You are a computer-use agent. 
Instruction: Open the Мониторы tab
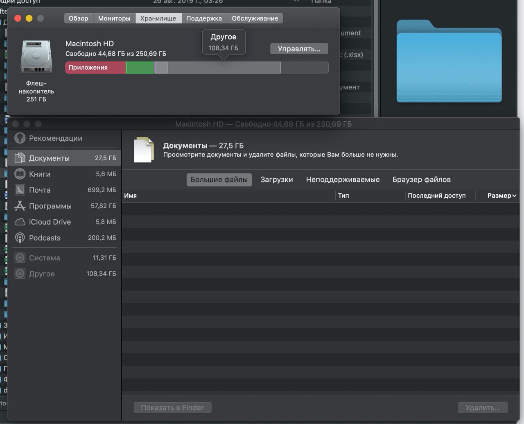[x=114, y=18]
